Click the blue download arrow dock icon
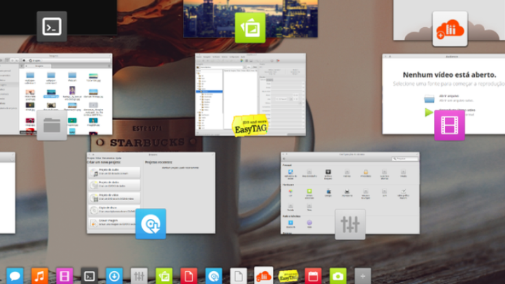 [114, 276]
